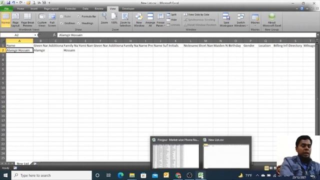Click Task View taskbar button
320x180 pixels.
(108, 175)
